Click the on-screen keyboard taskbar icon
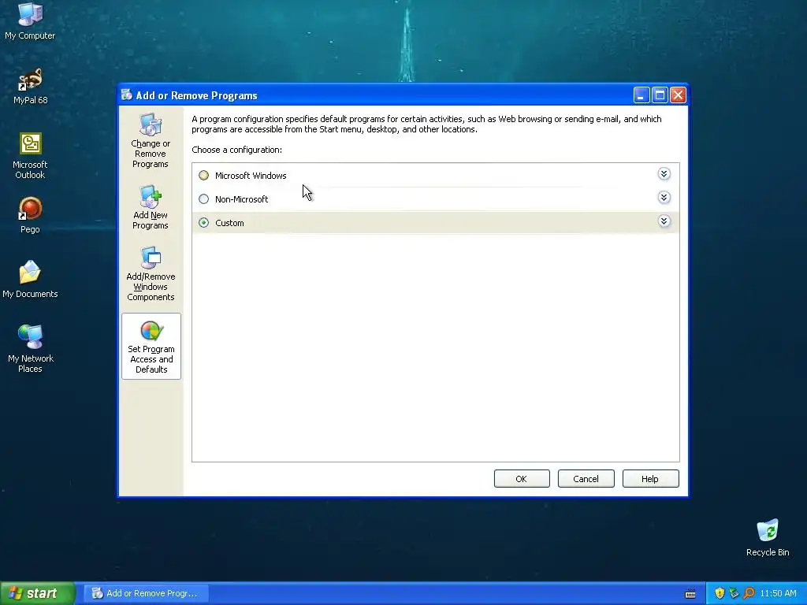 point(690,594)
